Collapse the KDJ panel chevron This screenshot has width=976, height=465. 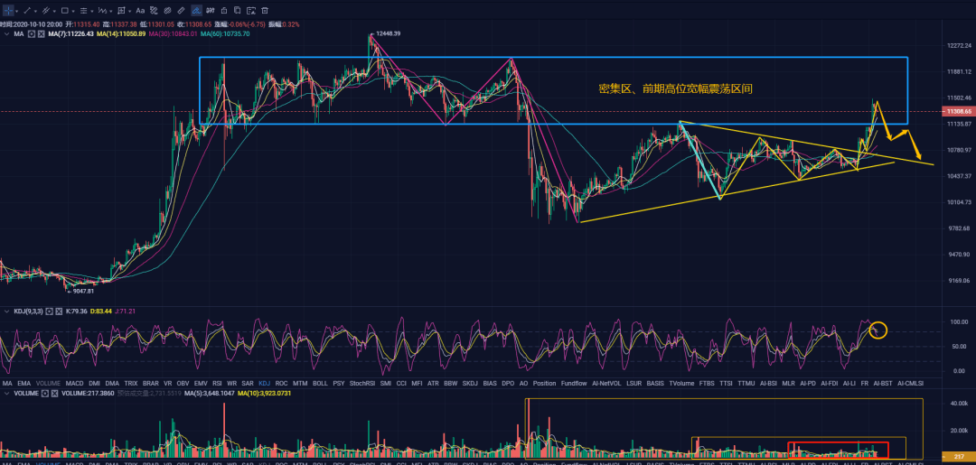7,311
